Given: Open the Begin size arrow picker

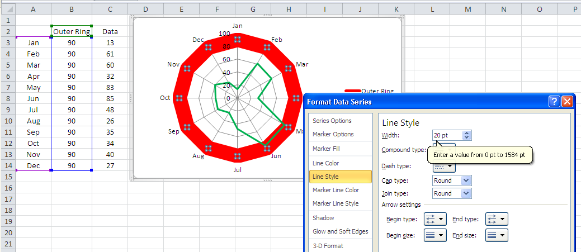Looking at the screenshot, I should [435, 235].
